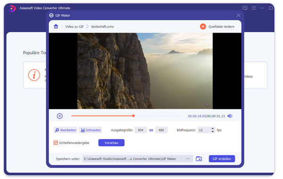The width and height of the screenshot is (283, 179).
Task: Click the playback time 00:00:18.05 text
Action: point(197,116)
